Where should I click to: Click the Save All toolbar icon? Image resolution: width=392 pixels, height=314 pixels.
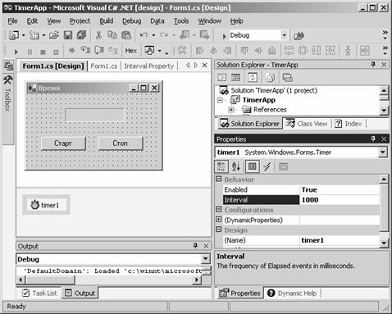[x=81, y=35]
